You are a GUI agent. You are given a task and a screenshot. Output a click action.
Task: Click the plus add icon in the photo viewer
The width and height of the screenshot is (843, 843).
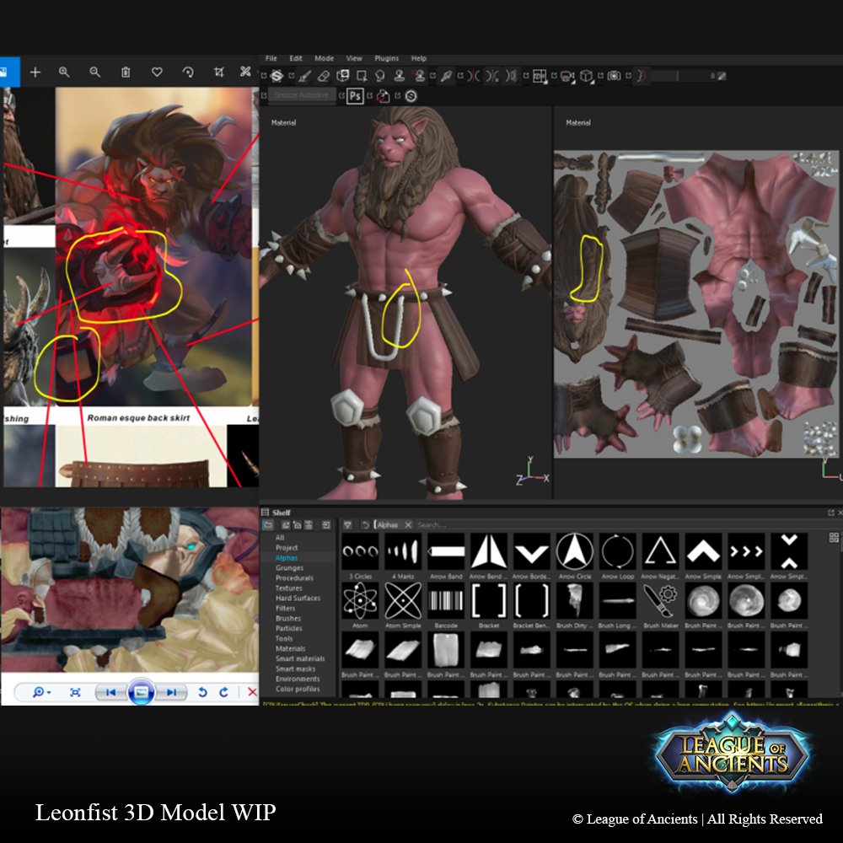click(x=35, y=72)
